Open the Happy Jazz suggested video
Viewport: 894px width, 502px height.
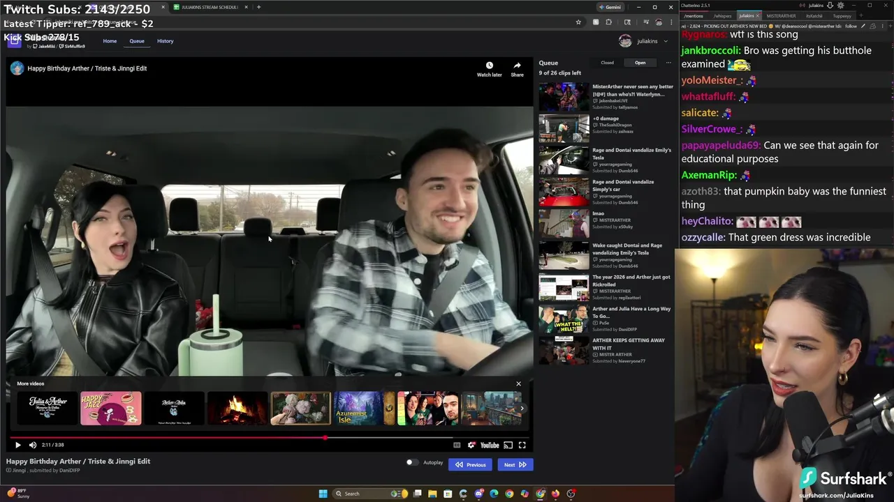pos(110,409)
